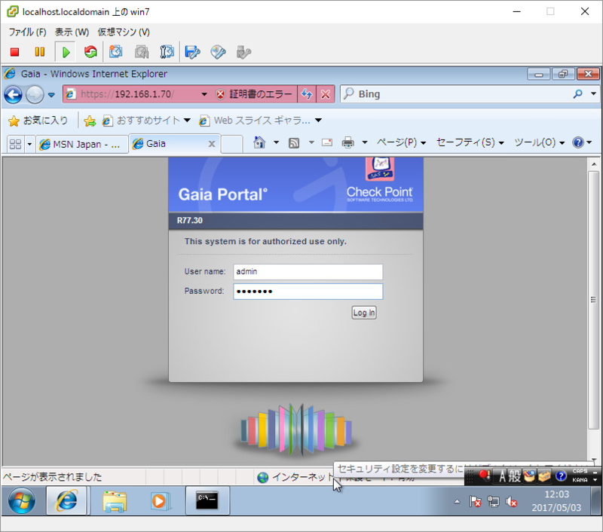Select the Gaia browser tab
Screen dimensions: 603x532
pos(169,144)
